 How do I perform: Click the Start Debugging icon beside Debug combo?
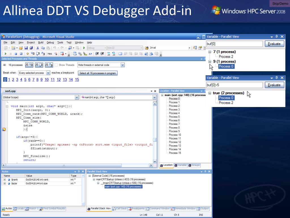click(84, 48)
